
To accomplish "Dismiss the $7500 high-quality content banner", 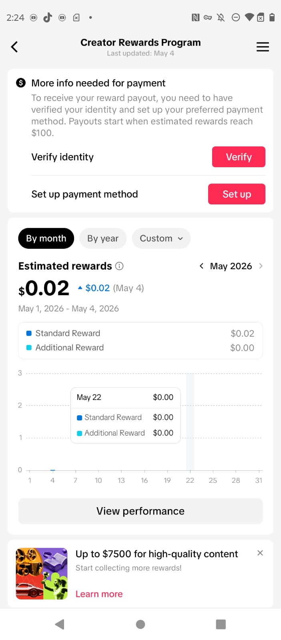I will click(x=260, y=553).
